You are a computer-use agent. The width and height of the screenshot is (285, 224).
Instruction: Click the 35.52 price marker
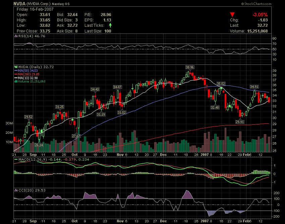[221, 83]
